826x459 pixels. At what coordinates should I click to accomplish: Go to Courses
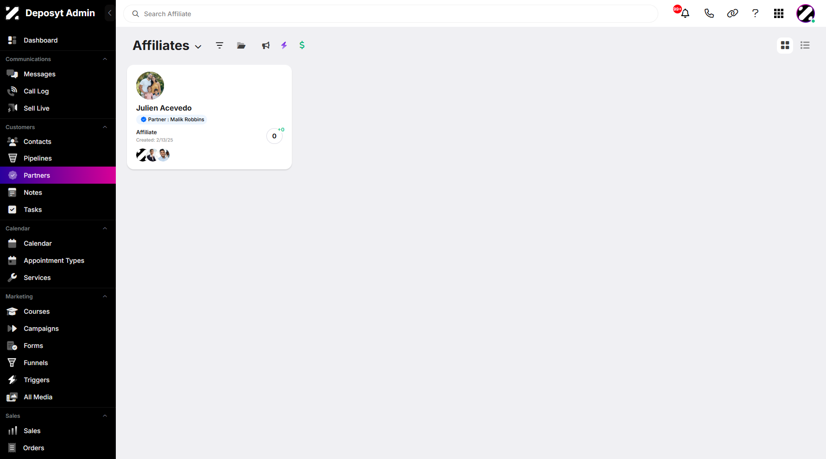click(x=58, y=311)
